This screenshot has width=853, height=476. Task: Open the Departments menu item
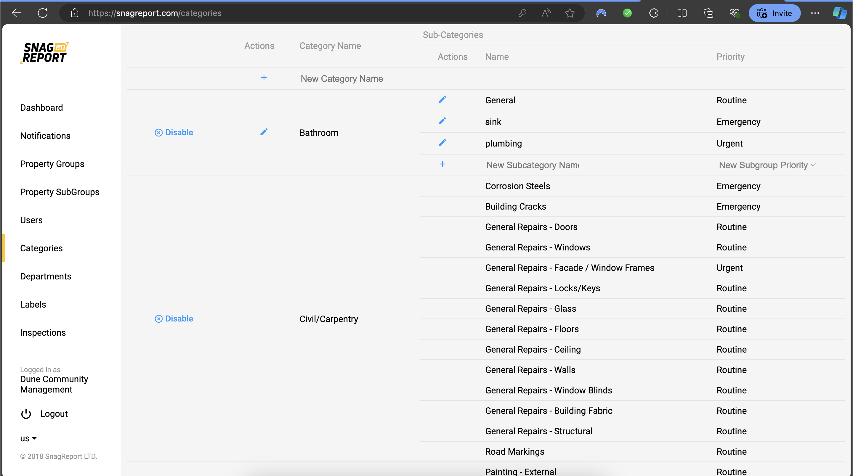click(46, 276)
